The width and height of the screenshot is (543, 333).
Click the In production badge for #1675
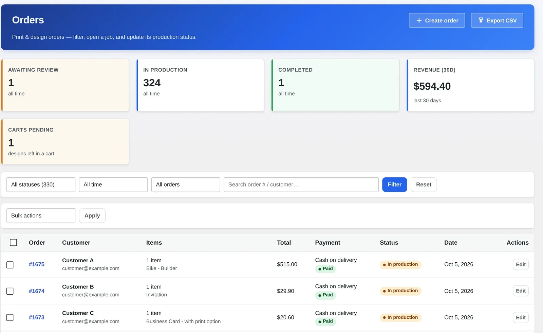tap(400, 264)
